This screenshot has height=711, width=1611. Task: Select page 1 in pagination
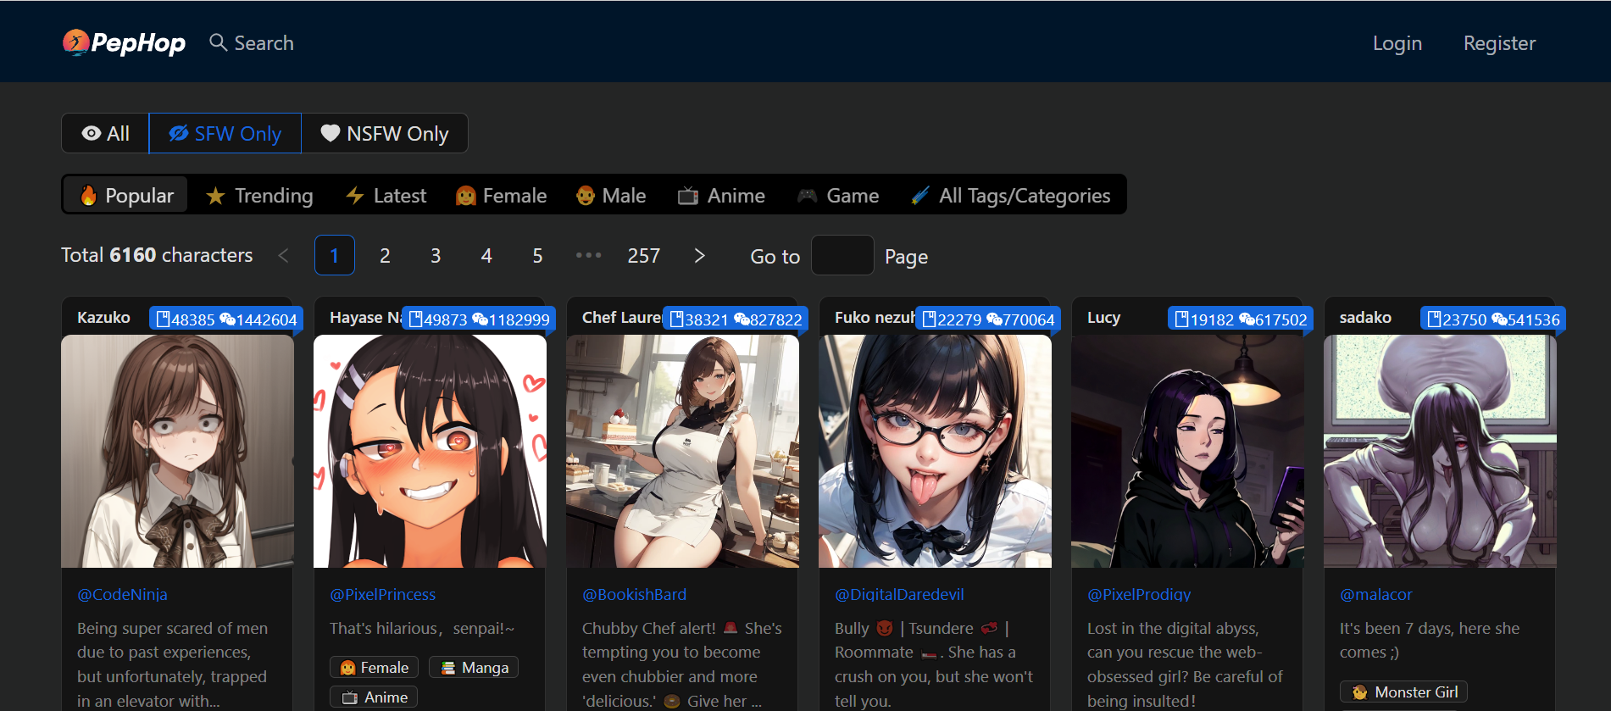[334, 255]
